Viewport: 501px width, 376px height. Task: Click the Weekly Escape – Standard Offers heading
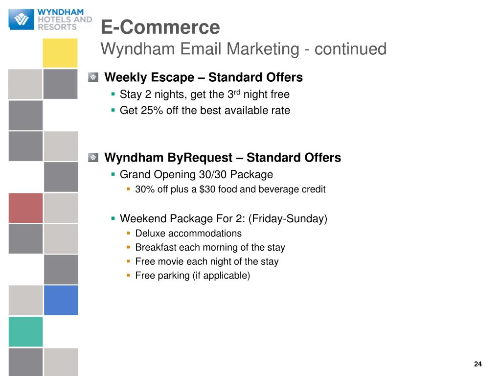[204, 77]
